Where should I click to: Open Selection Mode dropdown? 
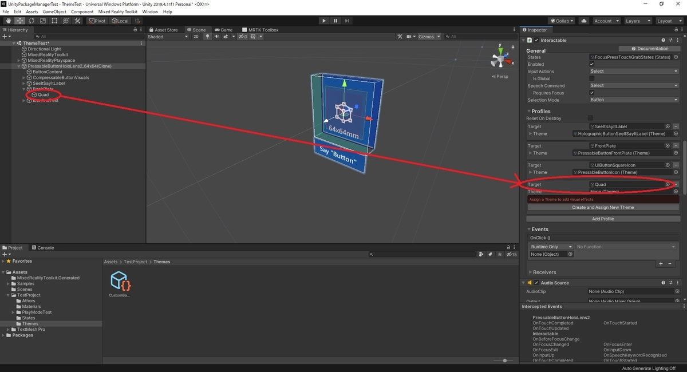click(x=634, y=100)
